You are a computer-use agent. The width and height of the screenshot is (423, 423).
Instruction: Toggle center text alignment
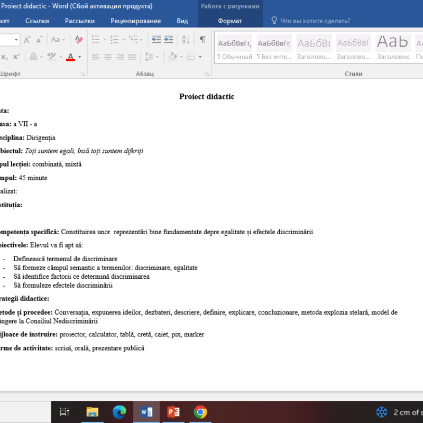pyautogui.click(x=107, y=56)
